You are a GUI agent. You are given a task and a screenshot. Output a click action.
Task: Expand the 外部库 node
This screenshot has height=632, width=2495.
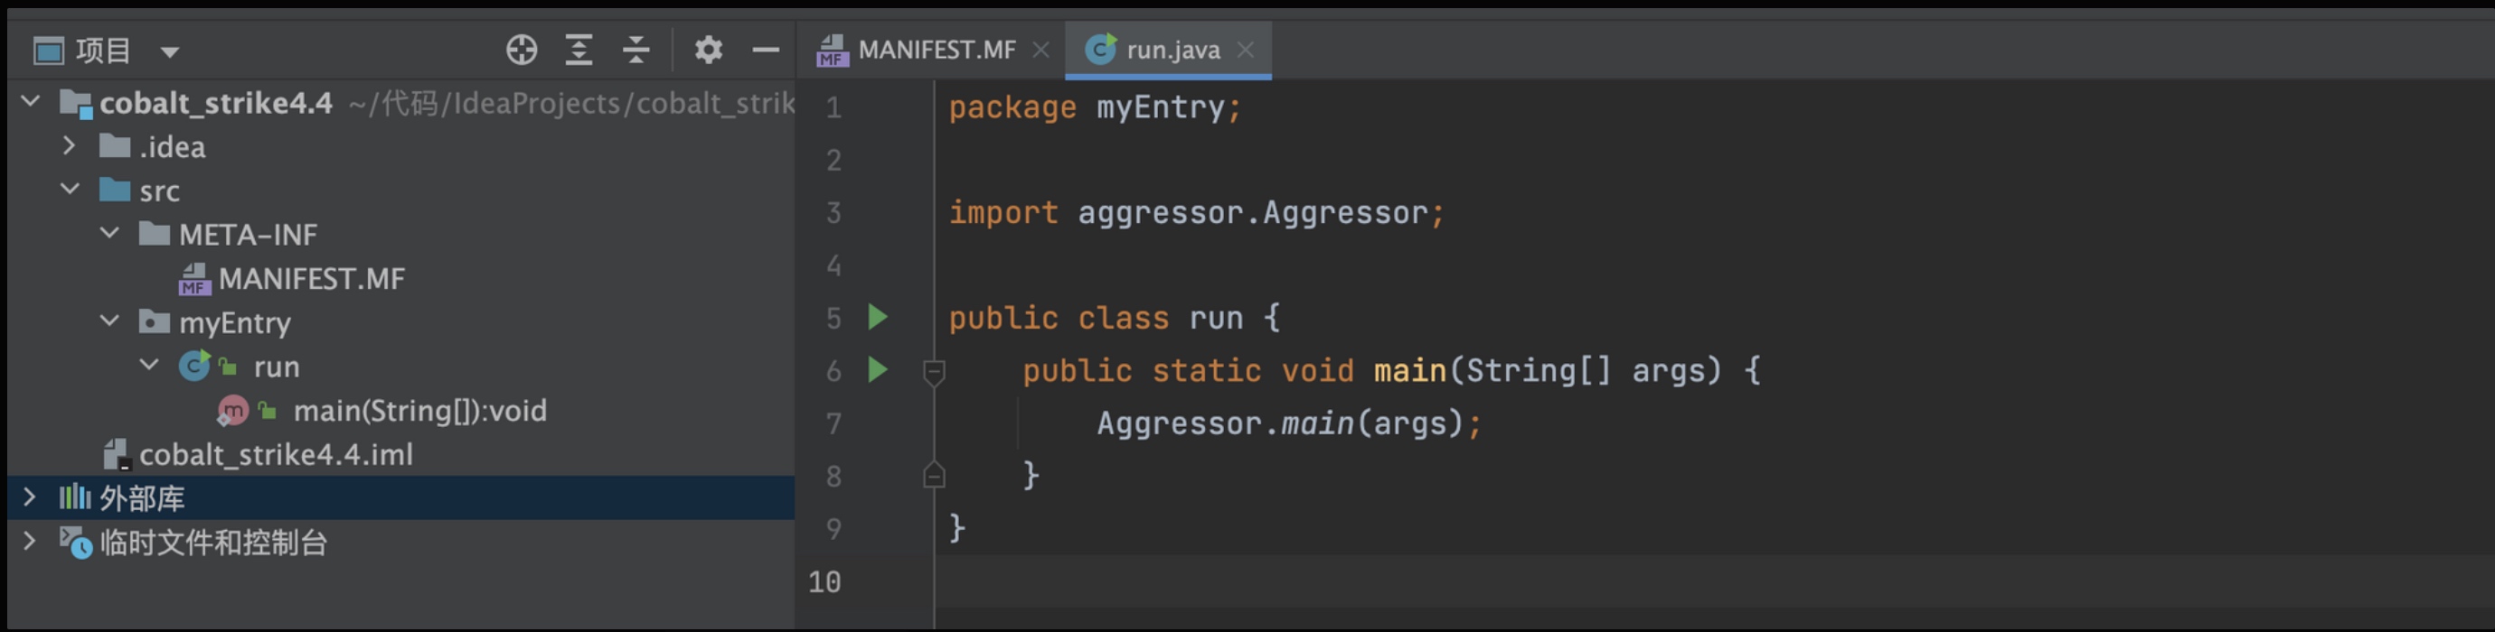point(29,497)
